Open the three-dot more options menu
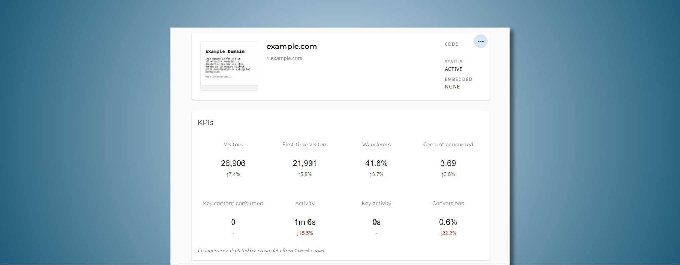This screenshot has width=680, height=265. point(480,41)
